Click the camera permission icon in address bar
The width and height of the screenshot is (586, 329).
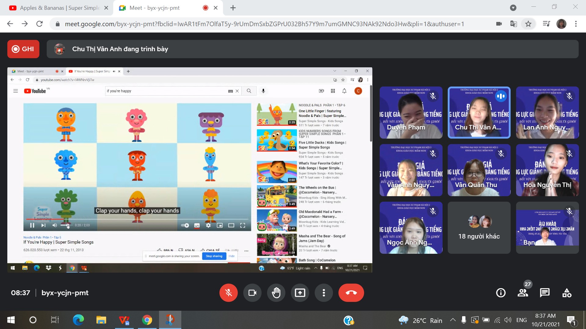pos(499,24)
